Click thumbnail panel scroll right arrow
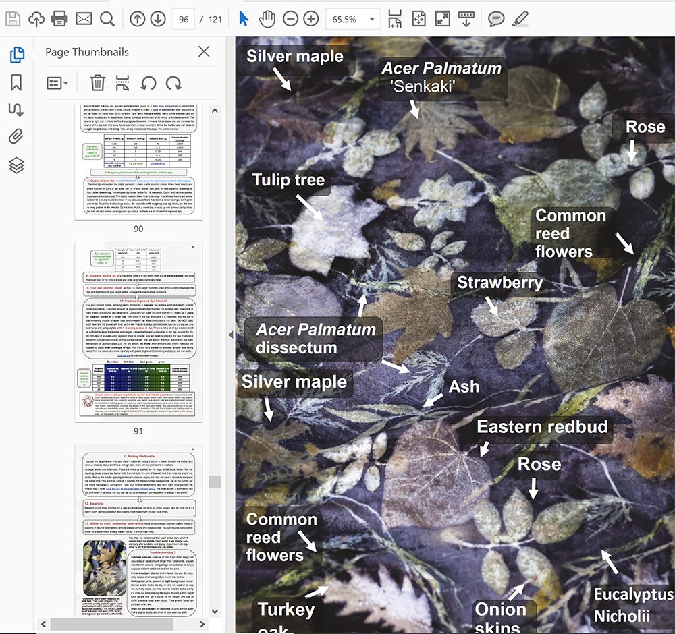Image resolution: width=675 pixels, height=634 pixels. [x=202, y=624]
